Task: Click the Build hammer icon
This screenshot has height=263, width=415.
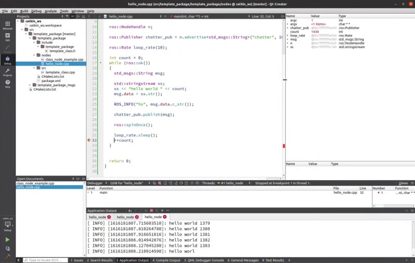Action: coord(8,256)
